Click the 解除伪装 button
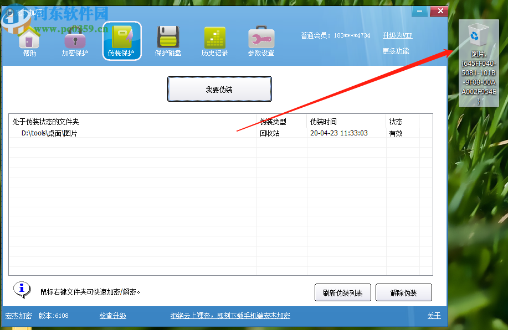This screenshot has height=330, width=508. [403, 293]
